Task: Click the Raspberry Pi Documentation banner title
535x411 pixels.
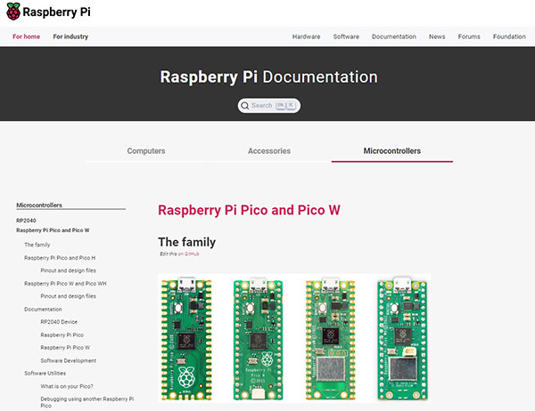Action: tap(269, 77)
